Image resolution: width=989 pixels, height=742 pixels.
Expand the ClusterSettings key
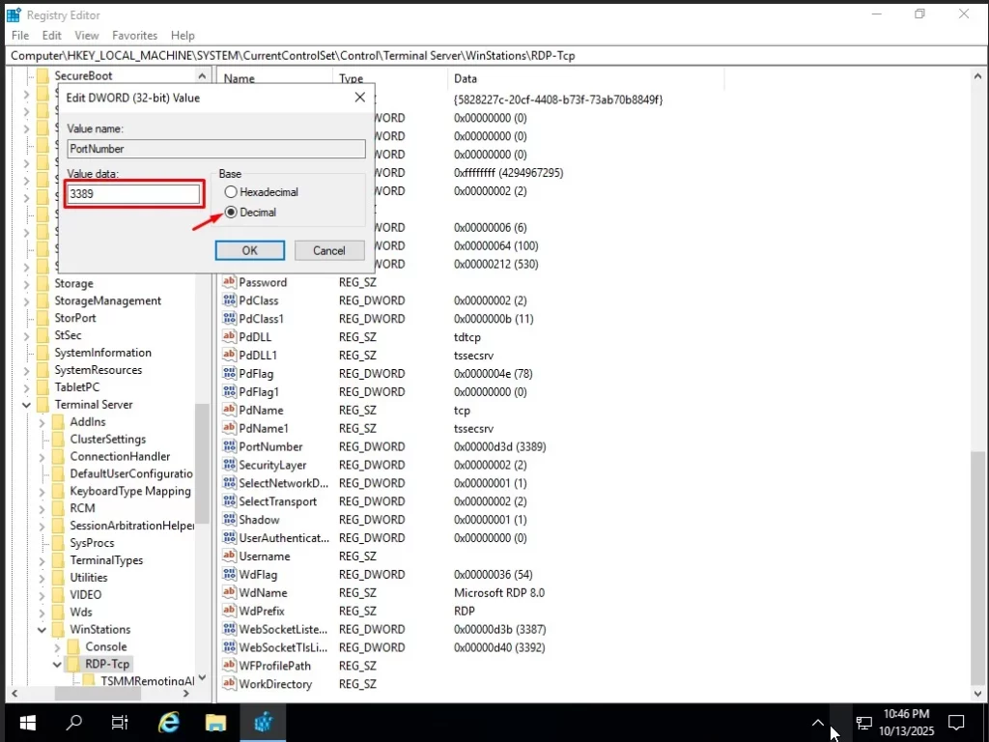pos(42,439)
